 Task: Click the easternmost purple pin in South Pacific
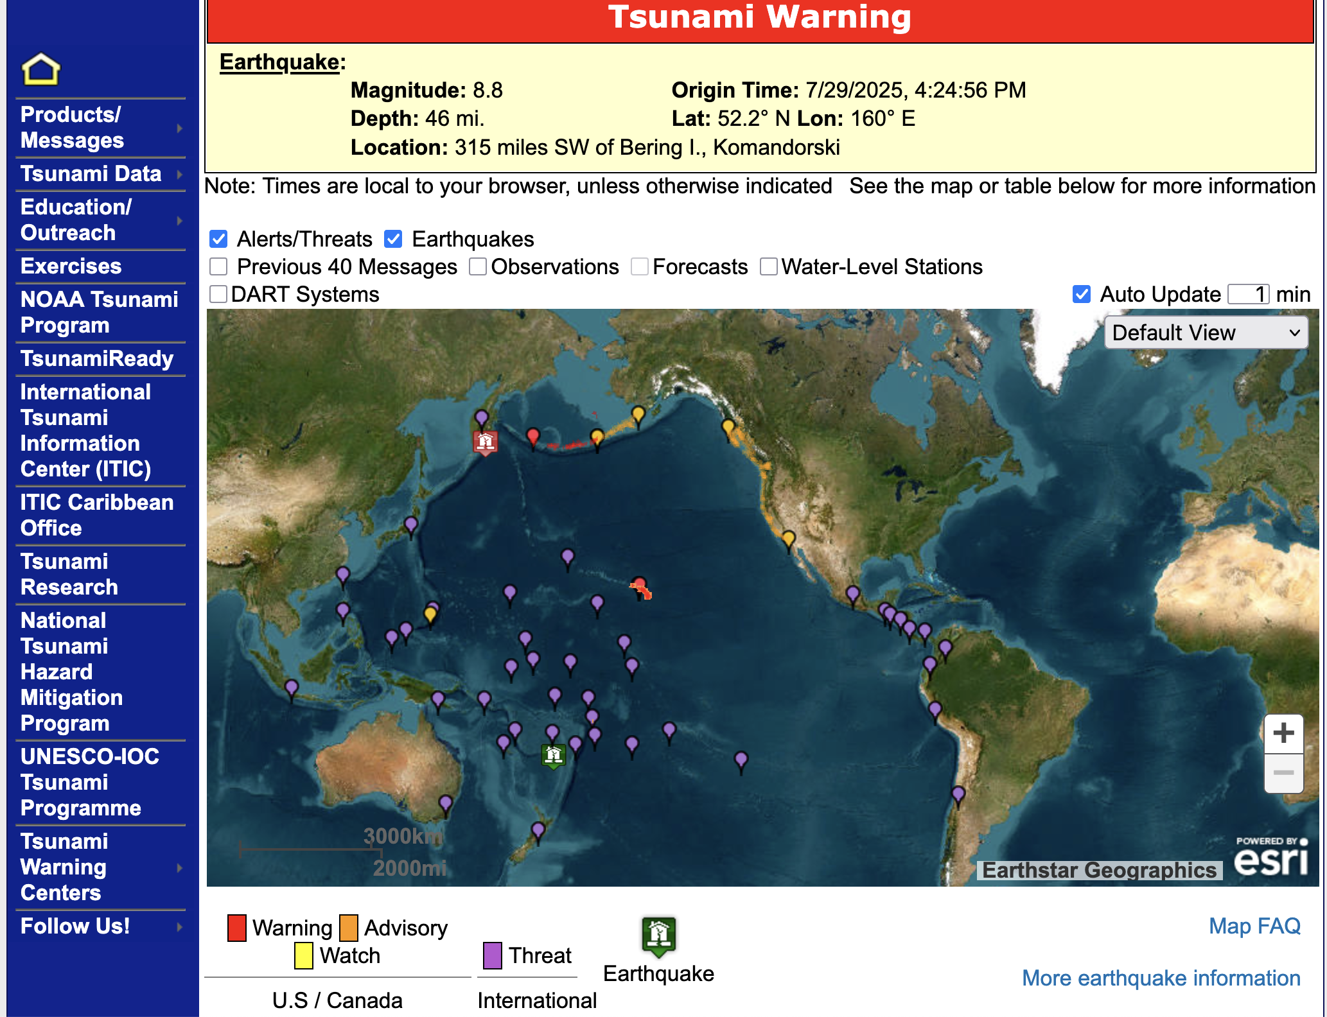click(x=741, y=762)
